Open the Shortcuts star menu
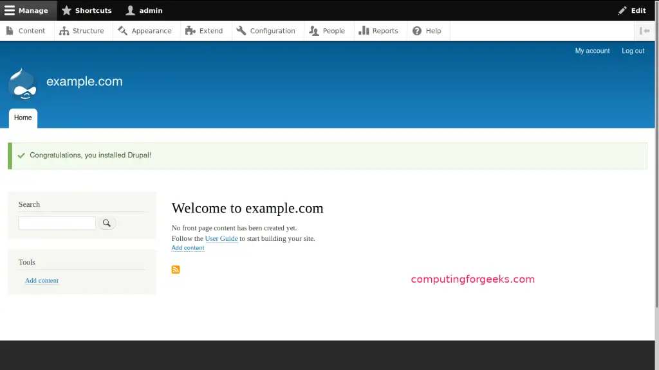Screen dimensions: 659x370 [87, 10]
